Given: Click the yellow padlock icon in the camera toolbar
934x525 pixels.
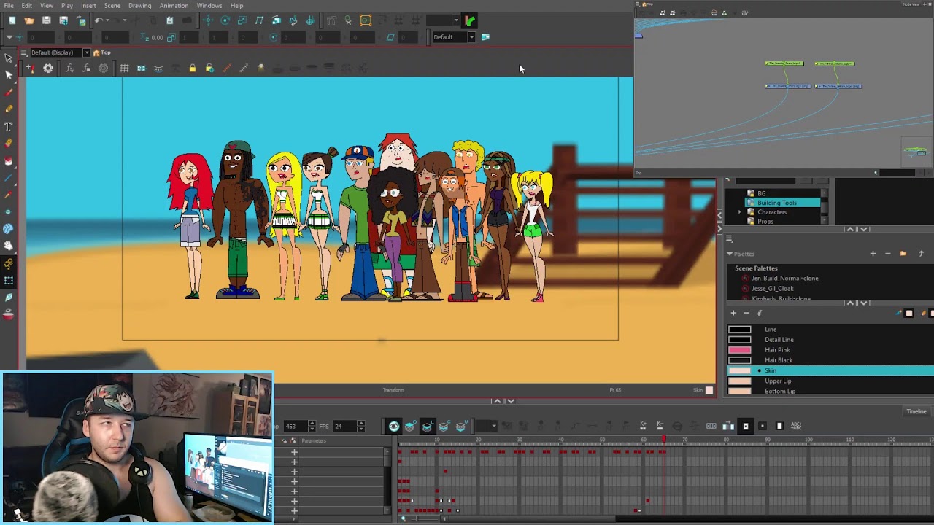Looking at the screenshot, I should click(192, 69).
